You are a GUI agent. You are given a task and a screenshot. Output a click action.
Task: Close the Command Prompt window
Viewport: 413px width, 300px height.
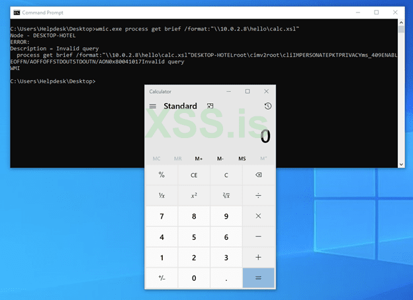click(x=395, y=13)
